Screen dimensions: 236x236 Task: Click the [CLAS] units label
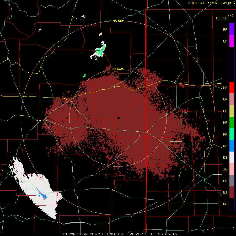(x=222, y=18)
